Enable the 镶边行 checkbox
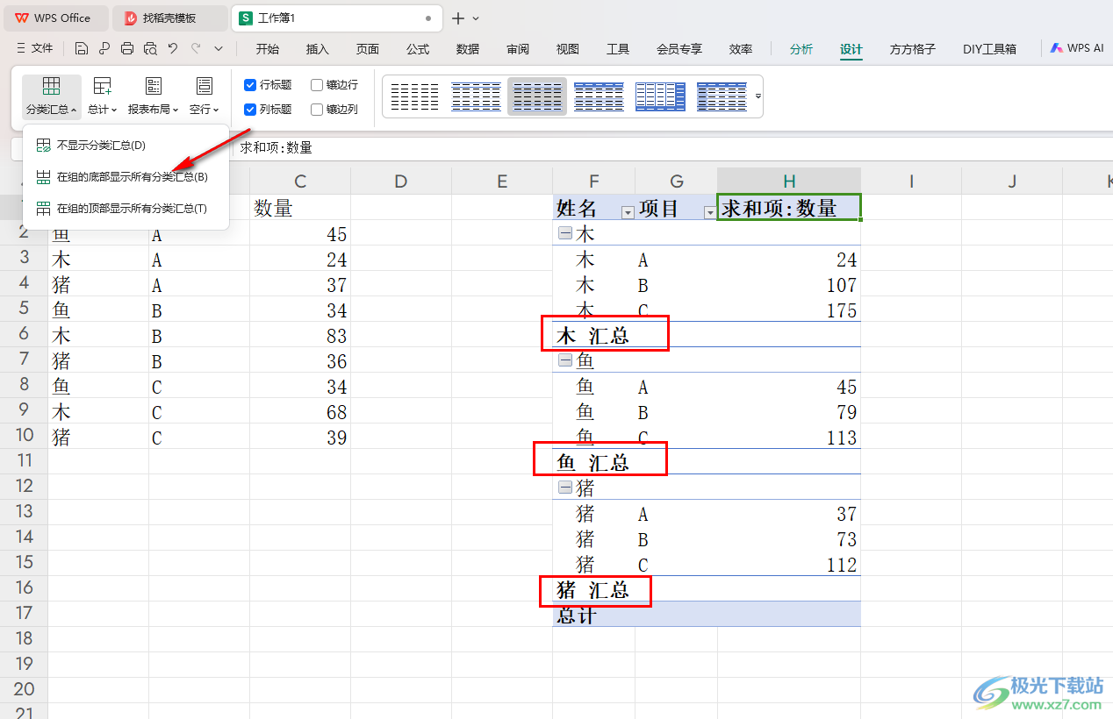The width and height of the screenshot is (1113, 719). coord(334,85)
